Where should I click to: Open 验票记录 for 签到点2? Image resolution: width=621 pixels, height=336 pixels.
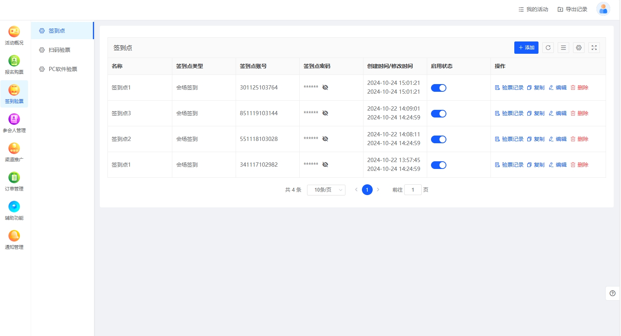[509, 139]
